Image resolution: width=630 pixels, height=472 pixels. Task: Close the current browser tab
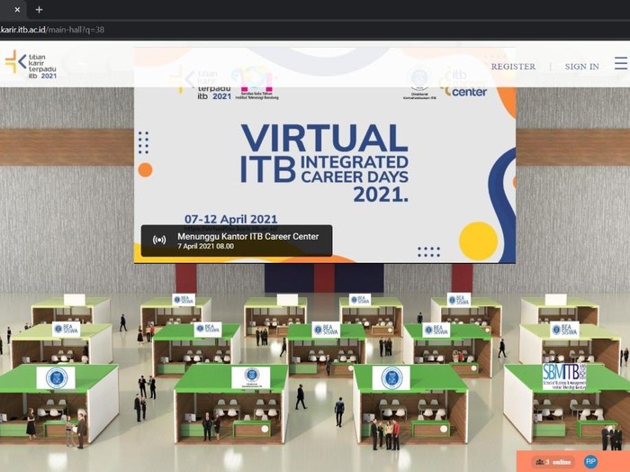[17, 10]
